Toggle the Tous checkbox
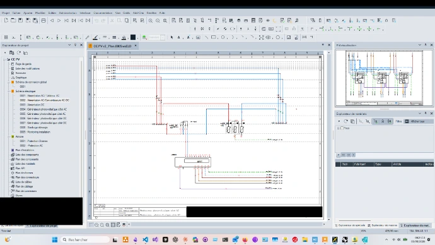This screenshot has width=435, height=245. (342, 128)
